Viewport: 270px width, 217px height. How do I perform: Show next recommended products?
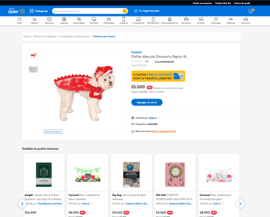pyautogui.click(x=240, y=204)
